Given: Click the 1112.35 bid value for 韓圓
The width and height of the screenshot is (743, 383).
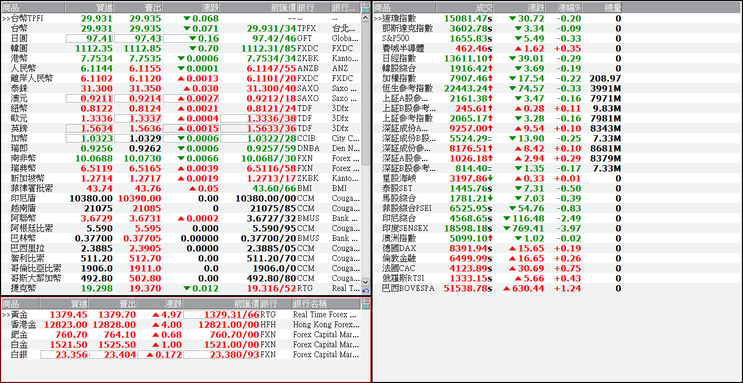Looking at the screenshot, I should coord(93,48).
